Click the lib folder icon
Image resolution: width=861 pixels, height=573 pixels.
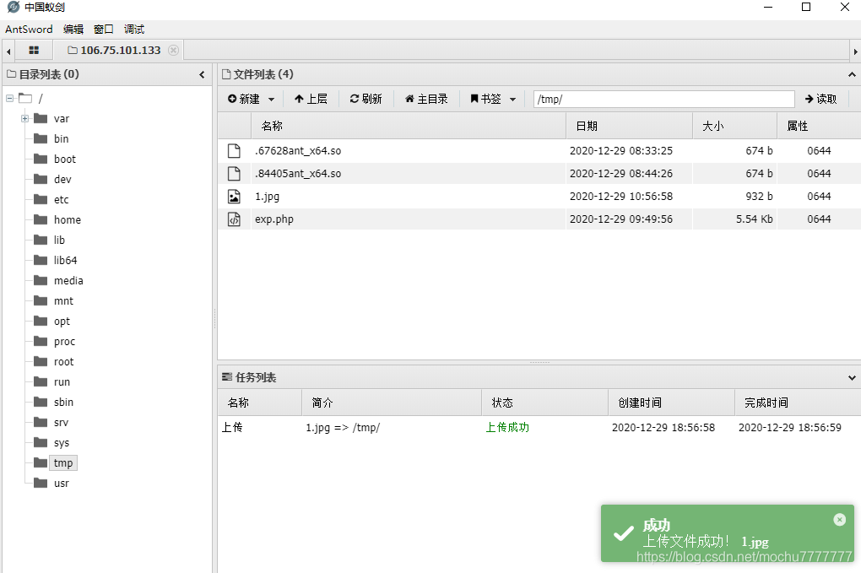tap(41, 240)
